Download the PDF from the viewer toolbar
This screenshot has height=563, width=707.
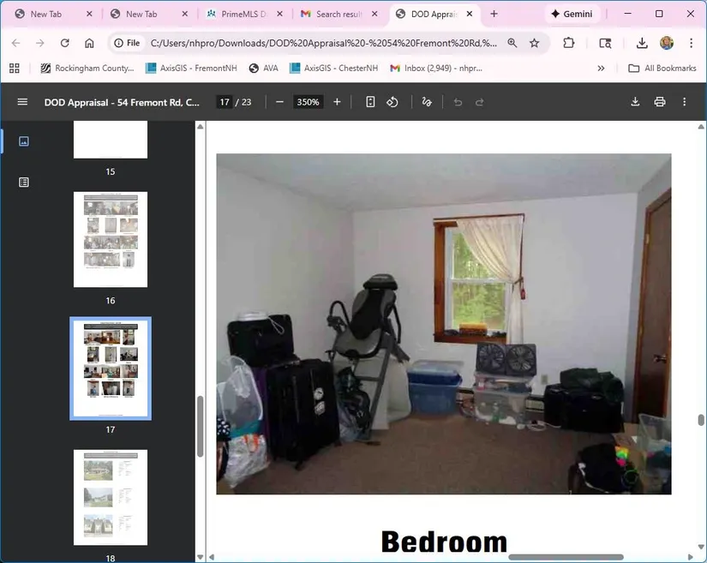coord(635,102)
